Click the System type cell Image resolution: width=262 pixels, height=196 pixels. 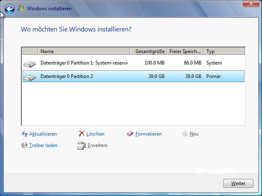[214, 63]
